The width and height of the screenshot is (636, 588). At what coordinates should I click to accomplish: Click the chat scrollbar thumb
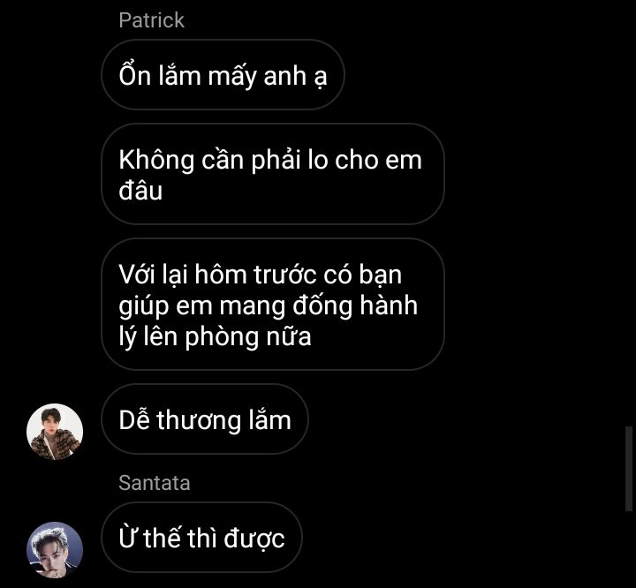pyautogui.click(x=629, y=469)
